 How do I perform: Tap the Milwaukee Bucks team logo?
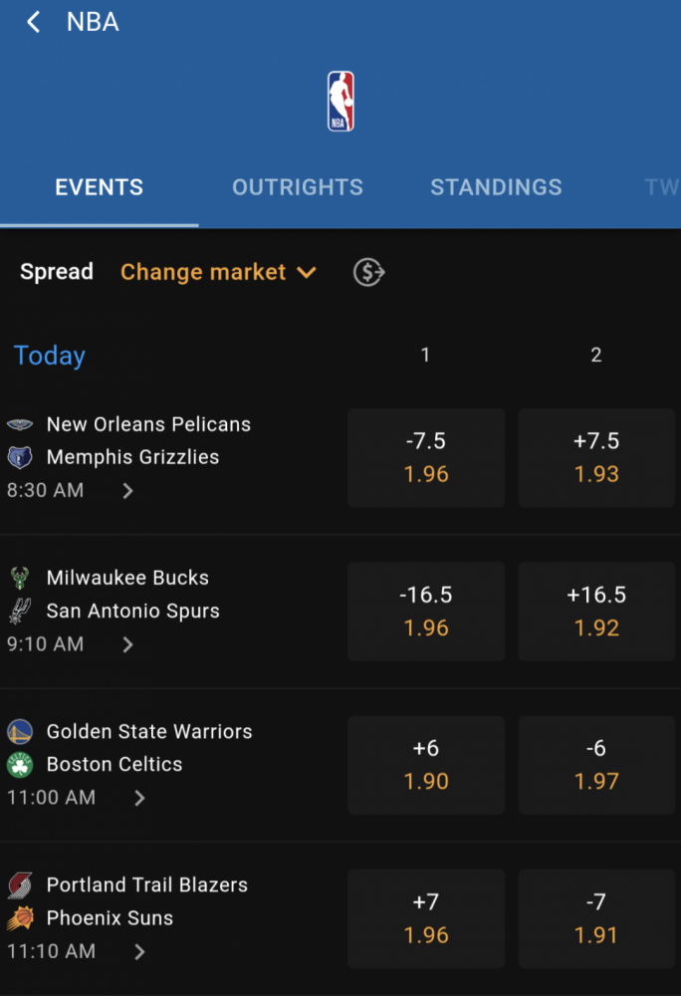click(20, 578)
